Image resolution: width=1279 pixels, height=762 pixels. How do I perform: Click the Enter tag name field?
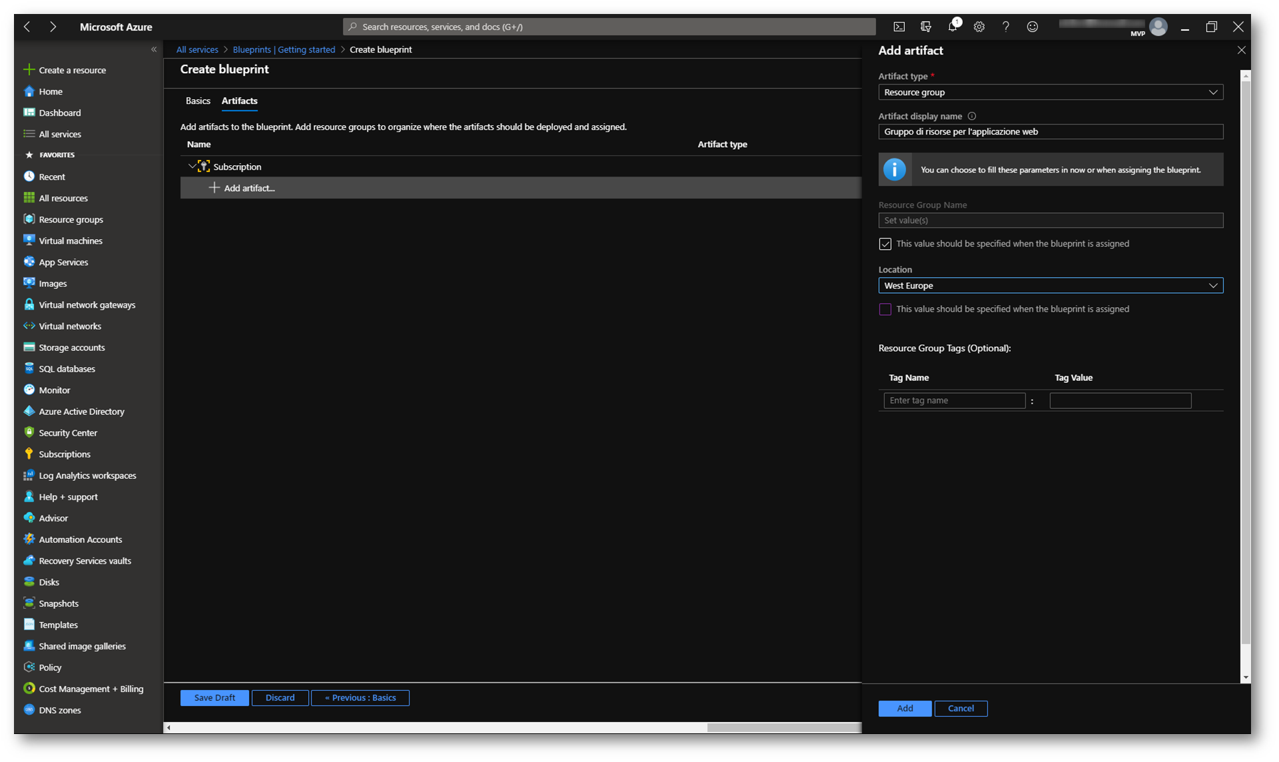click(954, 400)
